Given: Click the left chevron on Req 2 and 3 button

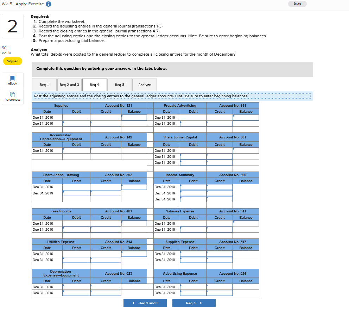Looking at the screenshot, I should [x=134, y=303].
